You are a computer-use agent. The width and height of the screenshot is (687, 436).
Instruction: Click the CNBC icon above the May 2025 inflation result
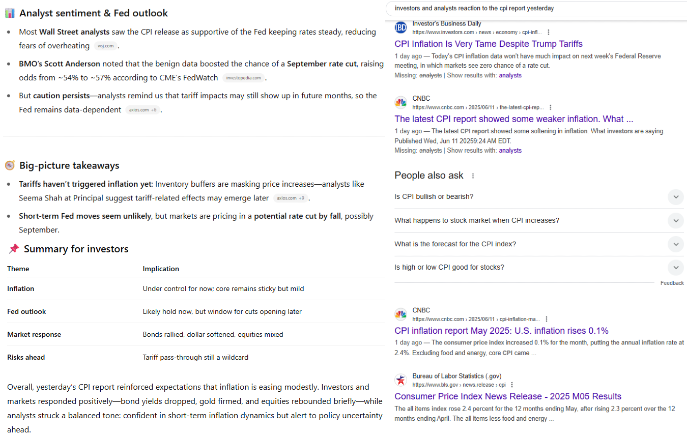(x=401, y=314)
